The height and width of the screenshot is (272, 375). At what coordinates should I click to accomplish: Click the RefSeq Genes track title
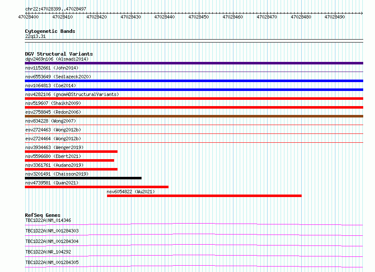click(x=43, y=215)
